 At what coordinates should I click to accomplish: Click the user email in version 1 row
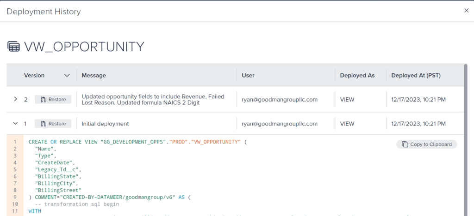click(x=280, y=124)
